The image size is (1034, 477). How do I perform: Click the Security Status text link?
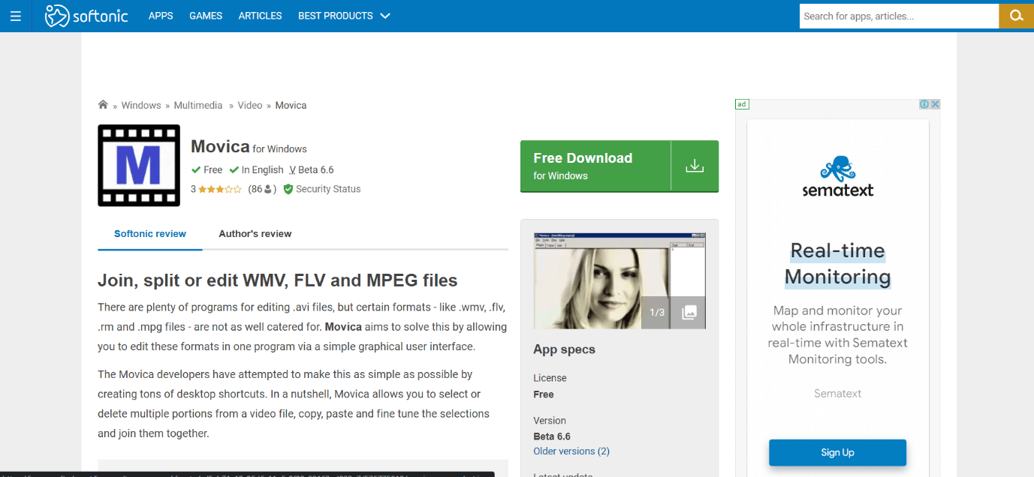click(x=328, y=189)
